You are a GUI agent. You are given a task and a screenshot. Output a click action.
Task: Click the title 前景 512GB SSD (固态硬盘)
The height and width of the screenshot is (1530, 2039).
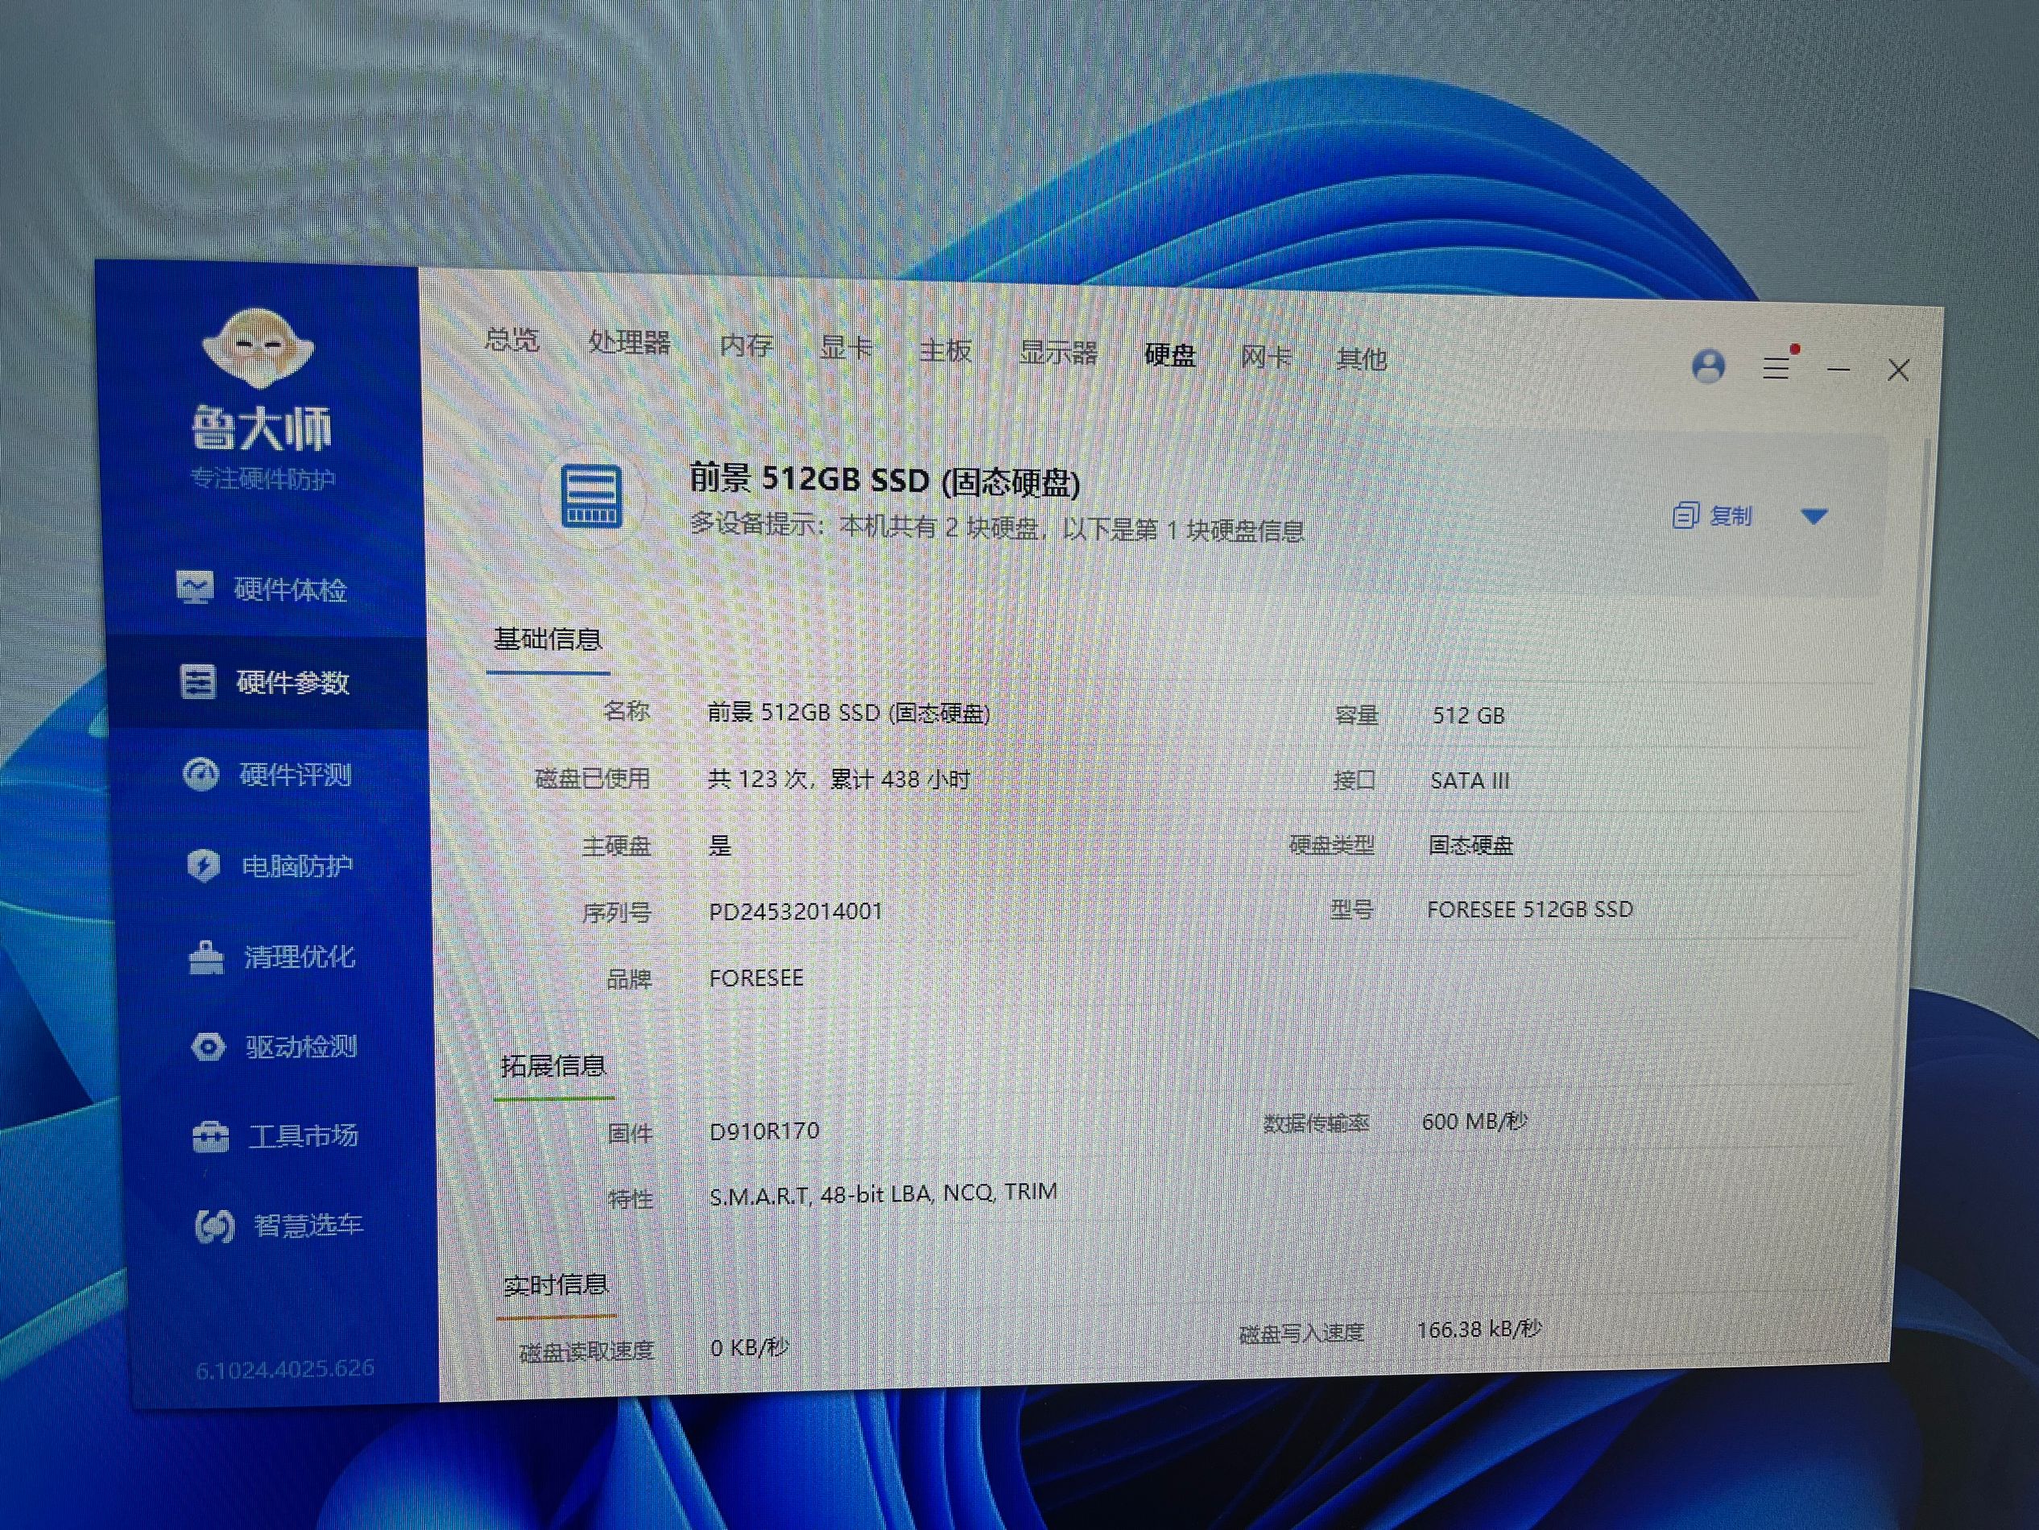[x=884, y=480]
